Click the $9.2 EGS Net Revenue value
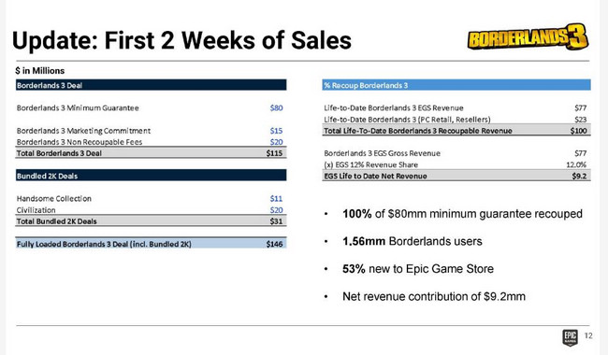Image resolution: width=608 pixels, height=355 pixels. point(579,176)
